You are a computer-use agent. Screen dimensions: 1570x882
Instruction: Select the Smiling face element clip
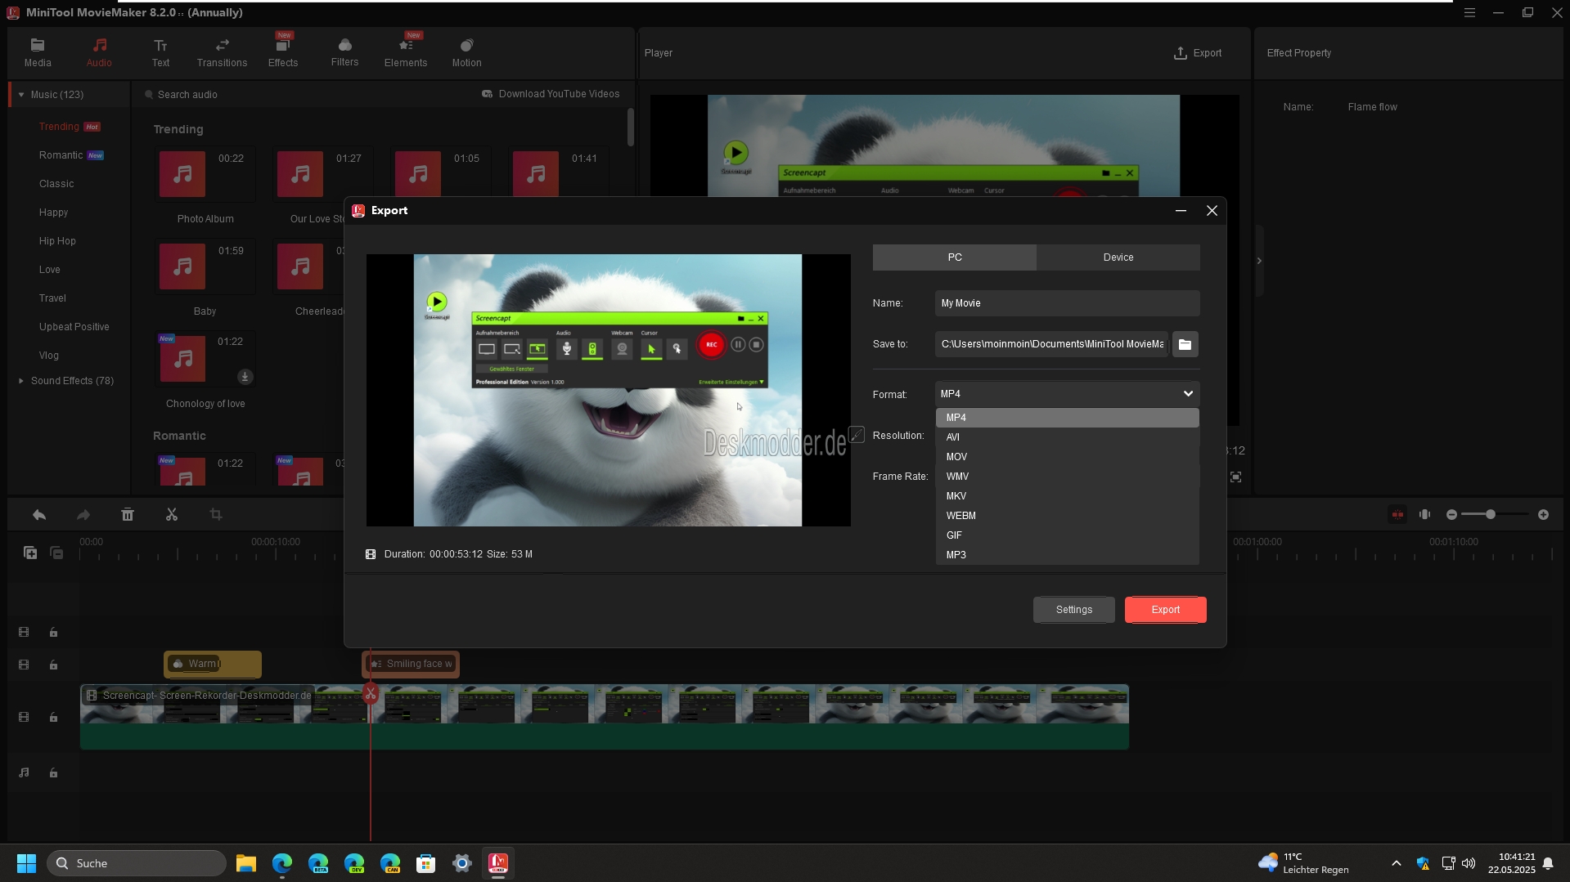[x=411, y=665]
